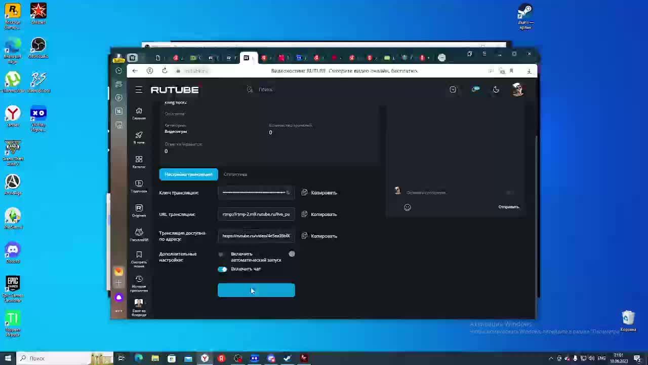
Task: Click the rutube.ru/video address field
Action: coord(256,236)
